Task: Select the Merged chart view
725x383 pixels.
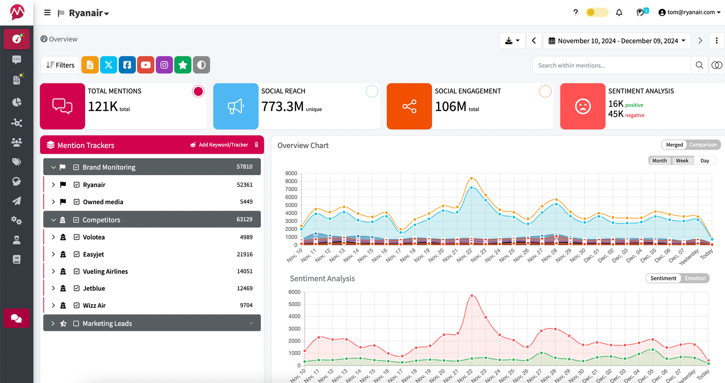Action: coord(674,145)
